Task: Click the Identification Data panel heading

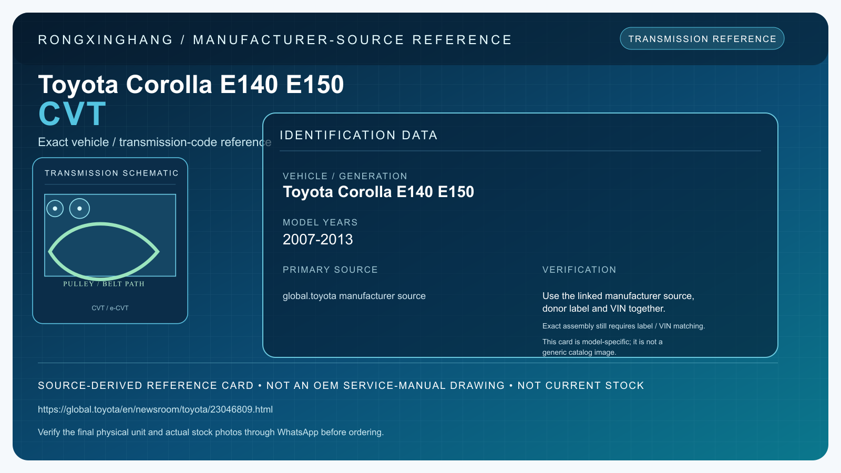Action: tap(358, 135)
